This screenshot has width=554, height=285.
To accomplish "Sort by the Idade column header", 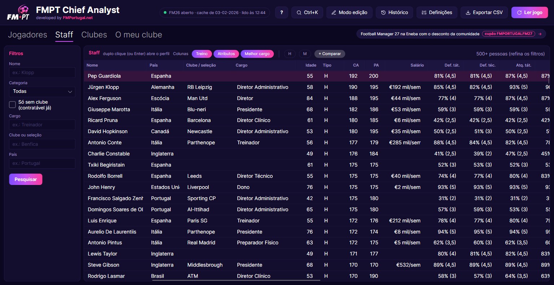I will click(x=311, y=65).
